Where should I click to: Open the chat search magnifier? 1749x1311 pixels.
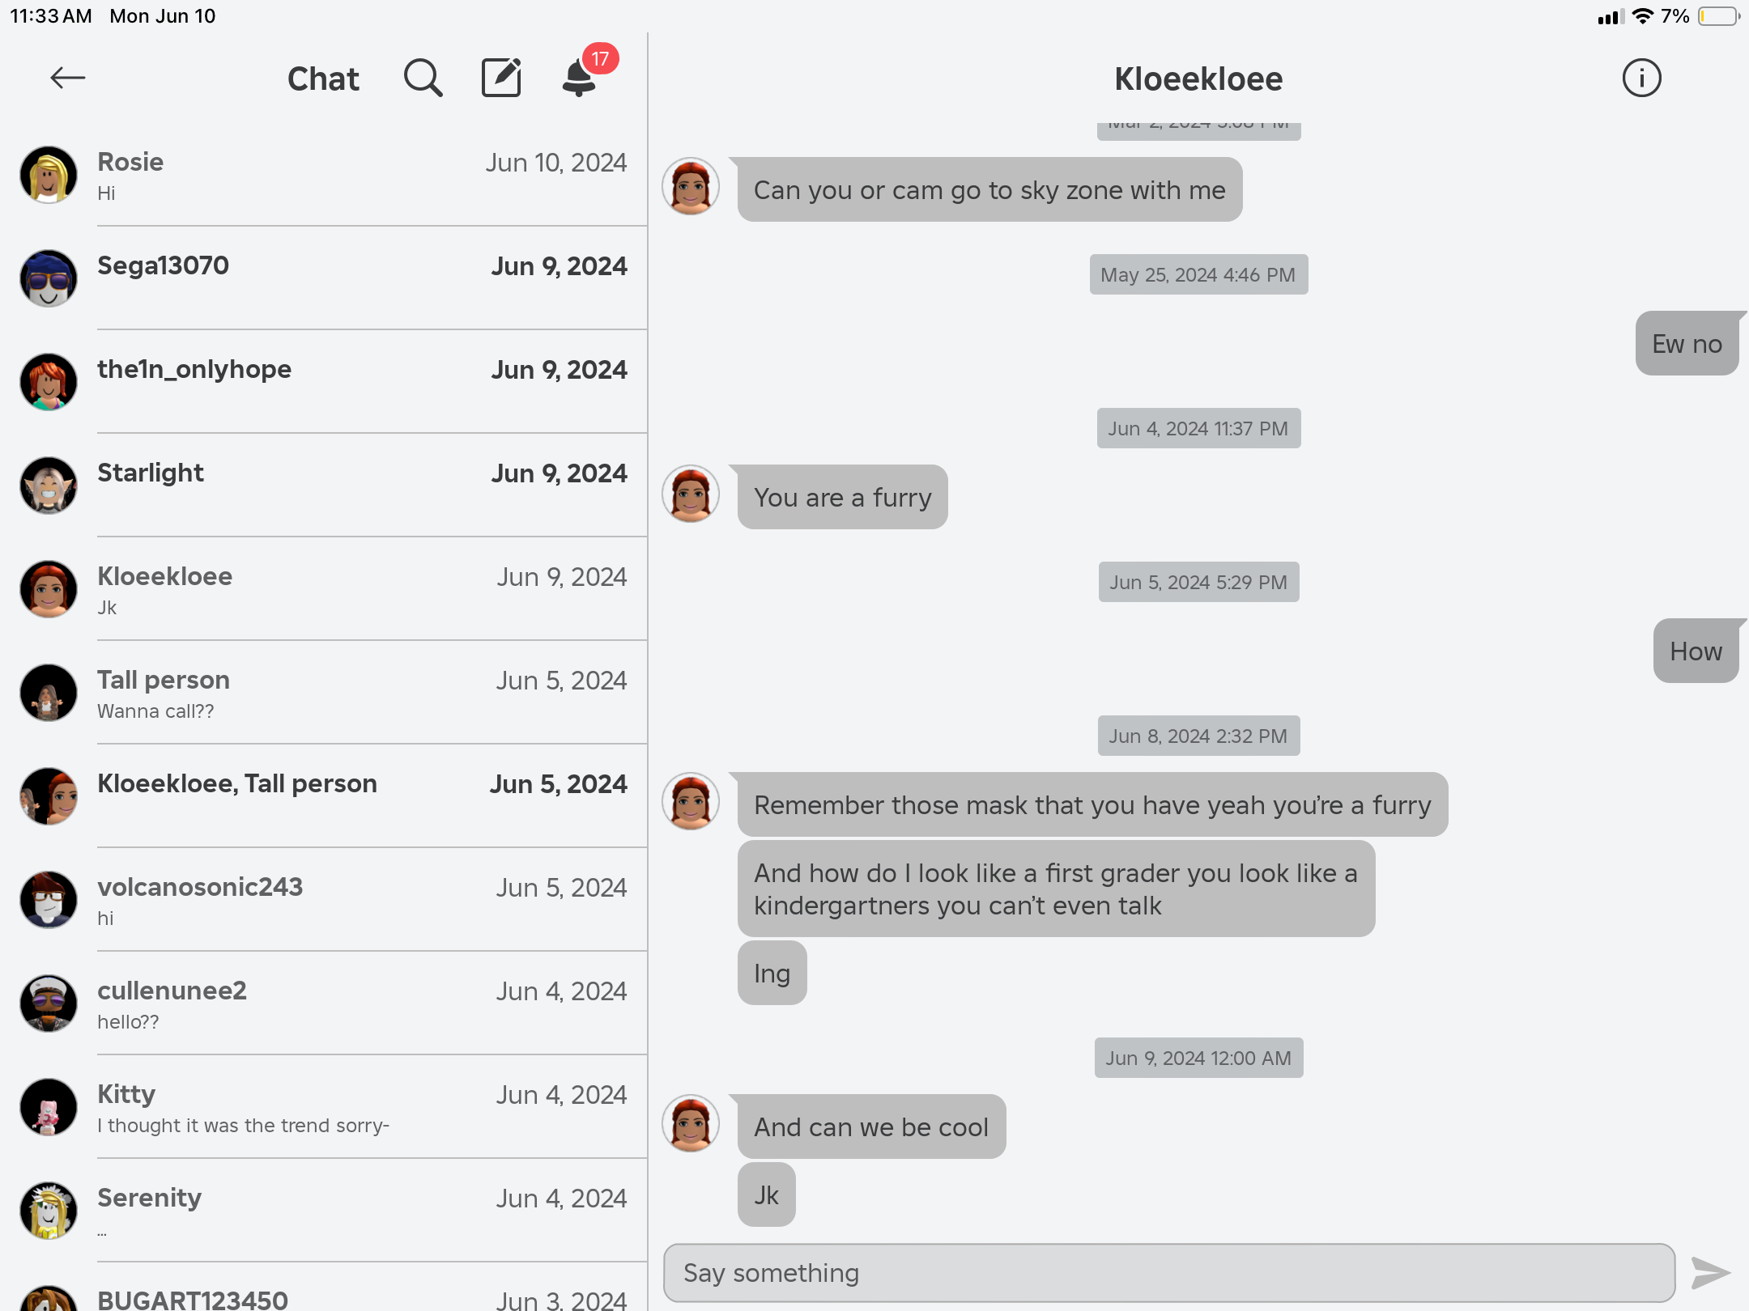pyautogui.click(x=423, y=78)
